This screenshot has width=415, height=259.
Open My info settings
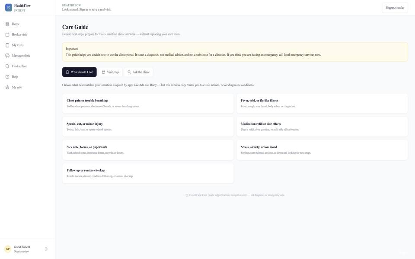coord(28,88)
